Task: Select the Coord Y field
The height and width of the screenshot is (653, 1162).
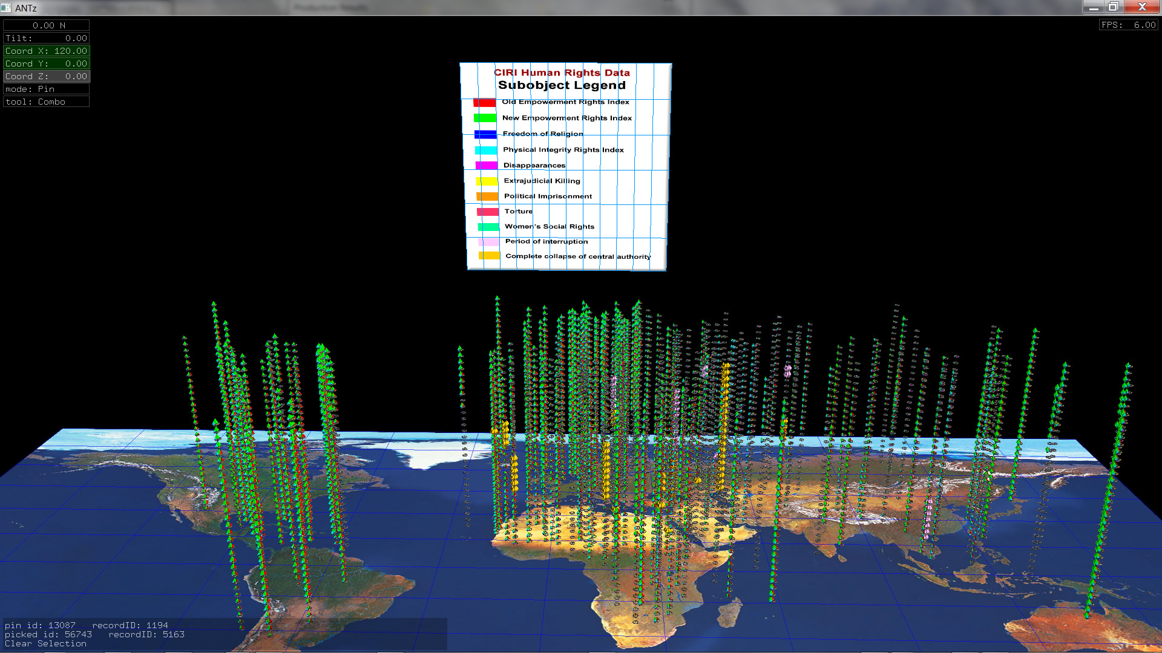Action: pos(46,63)
